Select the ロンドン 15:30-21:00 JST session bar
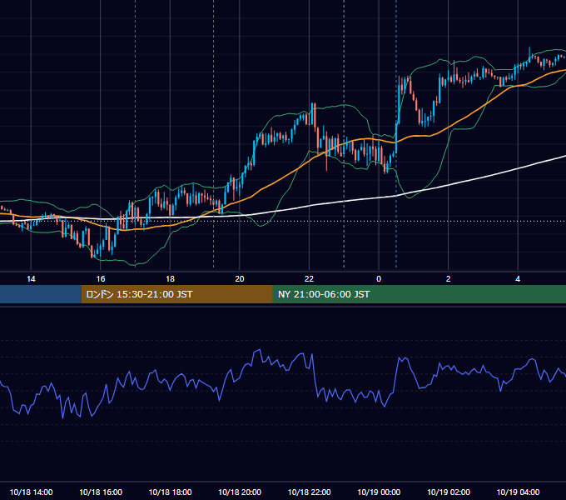The width and height of the screenshot is (566, 500). tap(176, 294)
